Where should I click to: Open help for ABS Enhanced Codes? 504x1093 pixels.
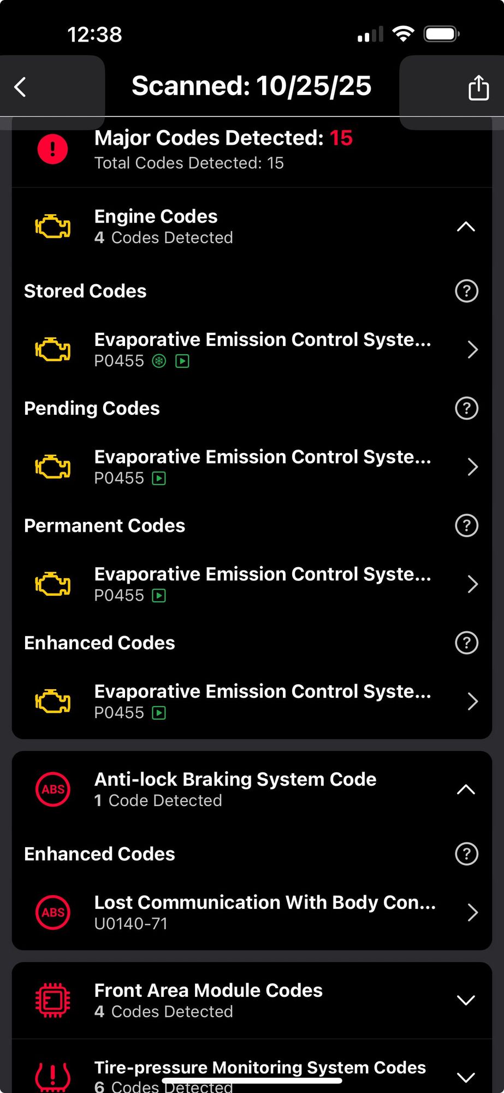[466, 854]
